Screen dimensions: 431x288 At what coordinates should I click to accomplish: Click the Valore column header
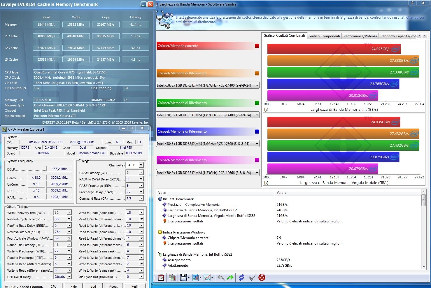pos(348,193)
